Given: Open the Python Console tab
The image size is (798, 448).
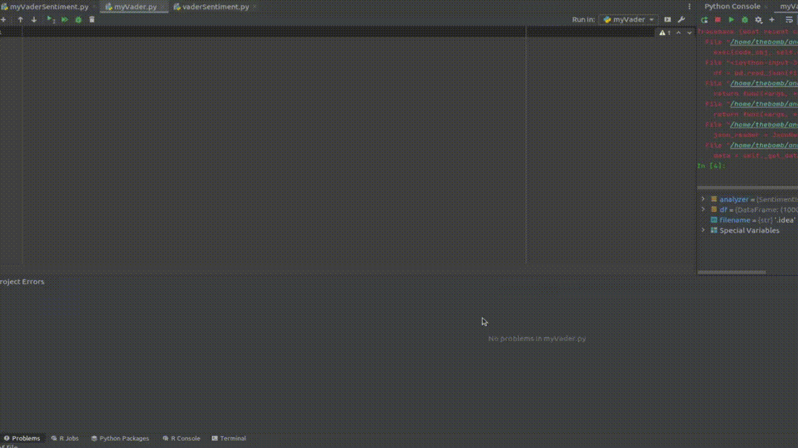Looking at the screenshot, I should click(x=733, y=6).
